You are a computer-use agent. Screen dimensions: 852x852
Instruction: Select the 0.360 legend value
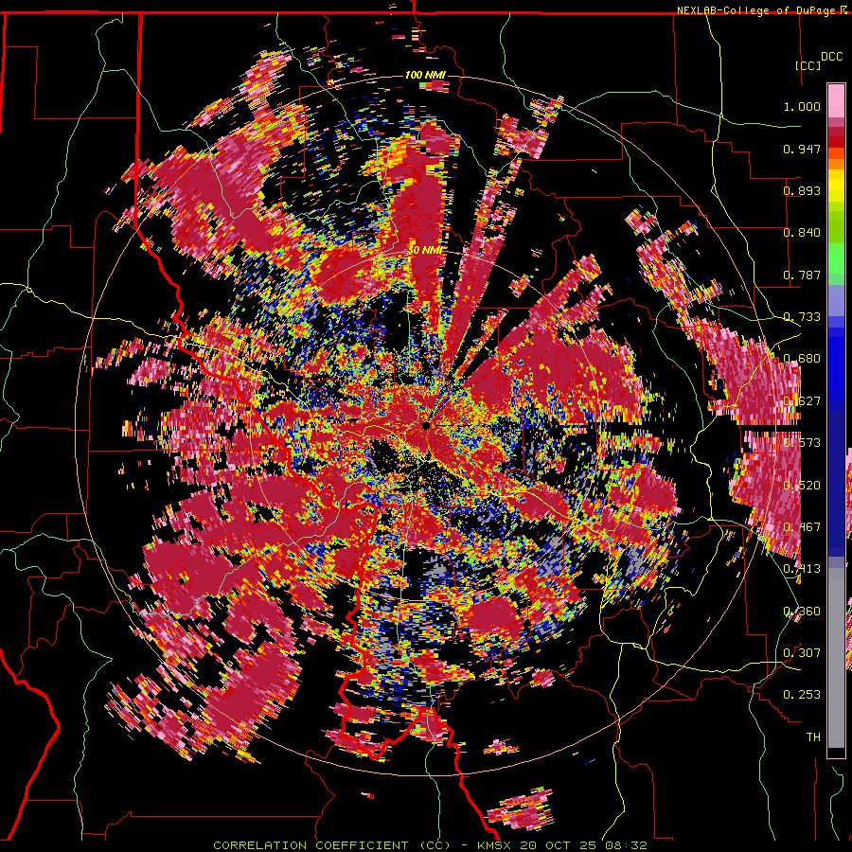click(802, 612)
